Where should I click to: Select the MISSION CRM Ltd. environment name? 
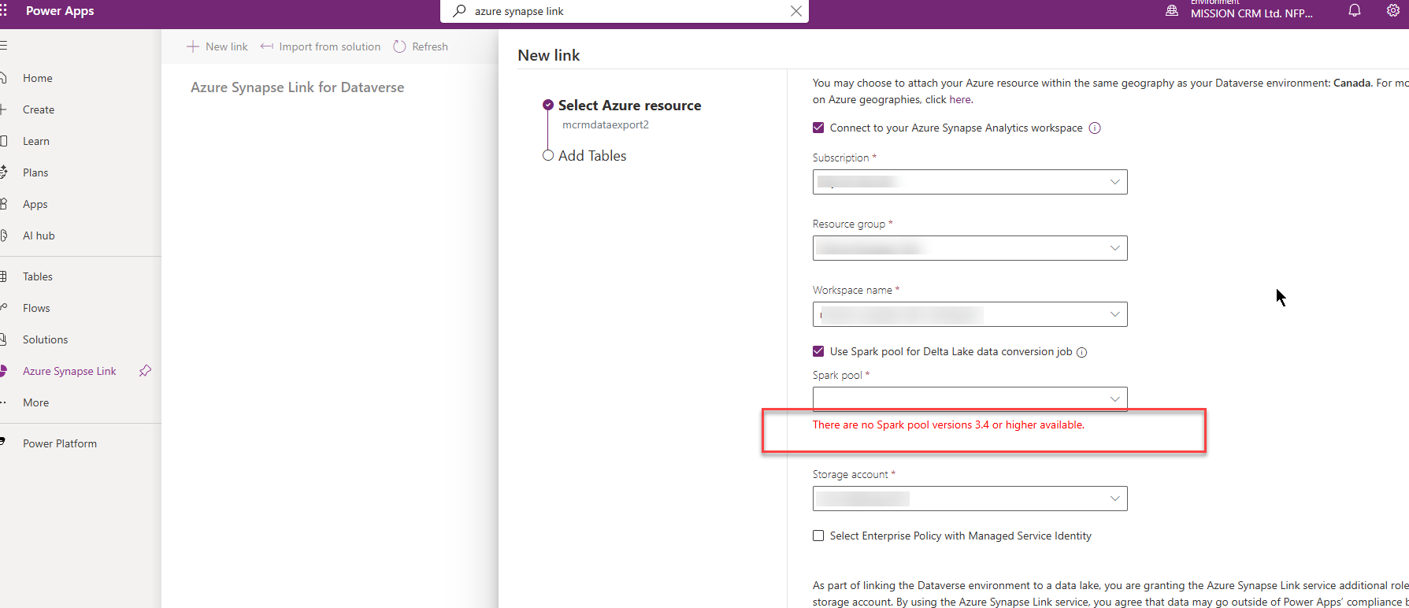[x=1251, y=13]
